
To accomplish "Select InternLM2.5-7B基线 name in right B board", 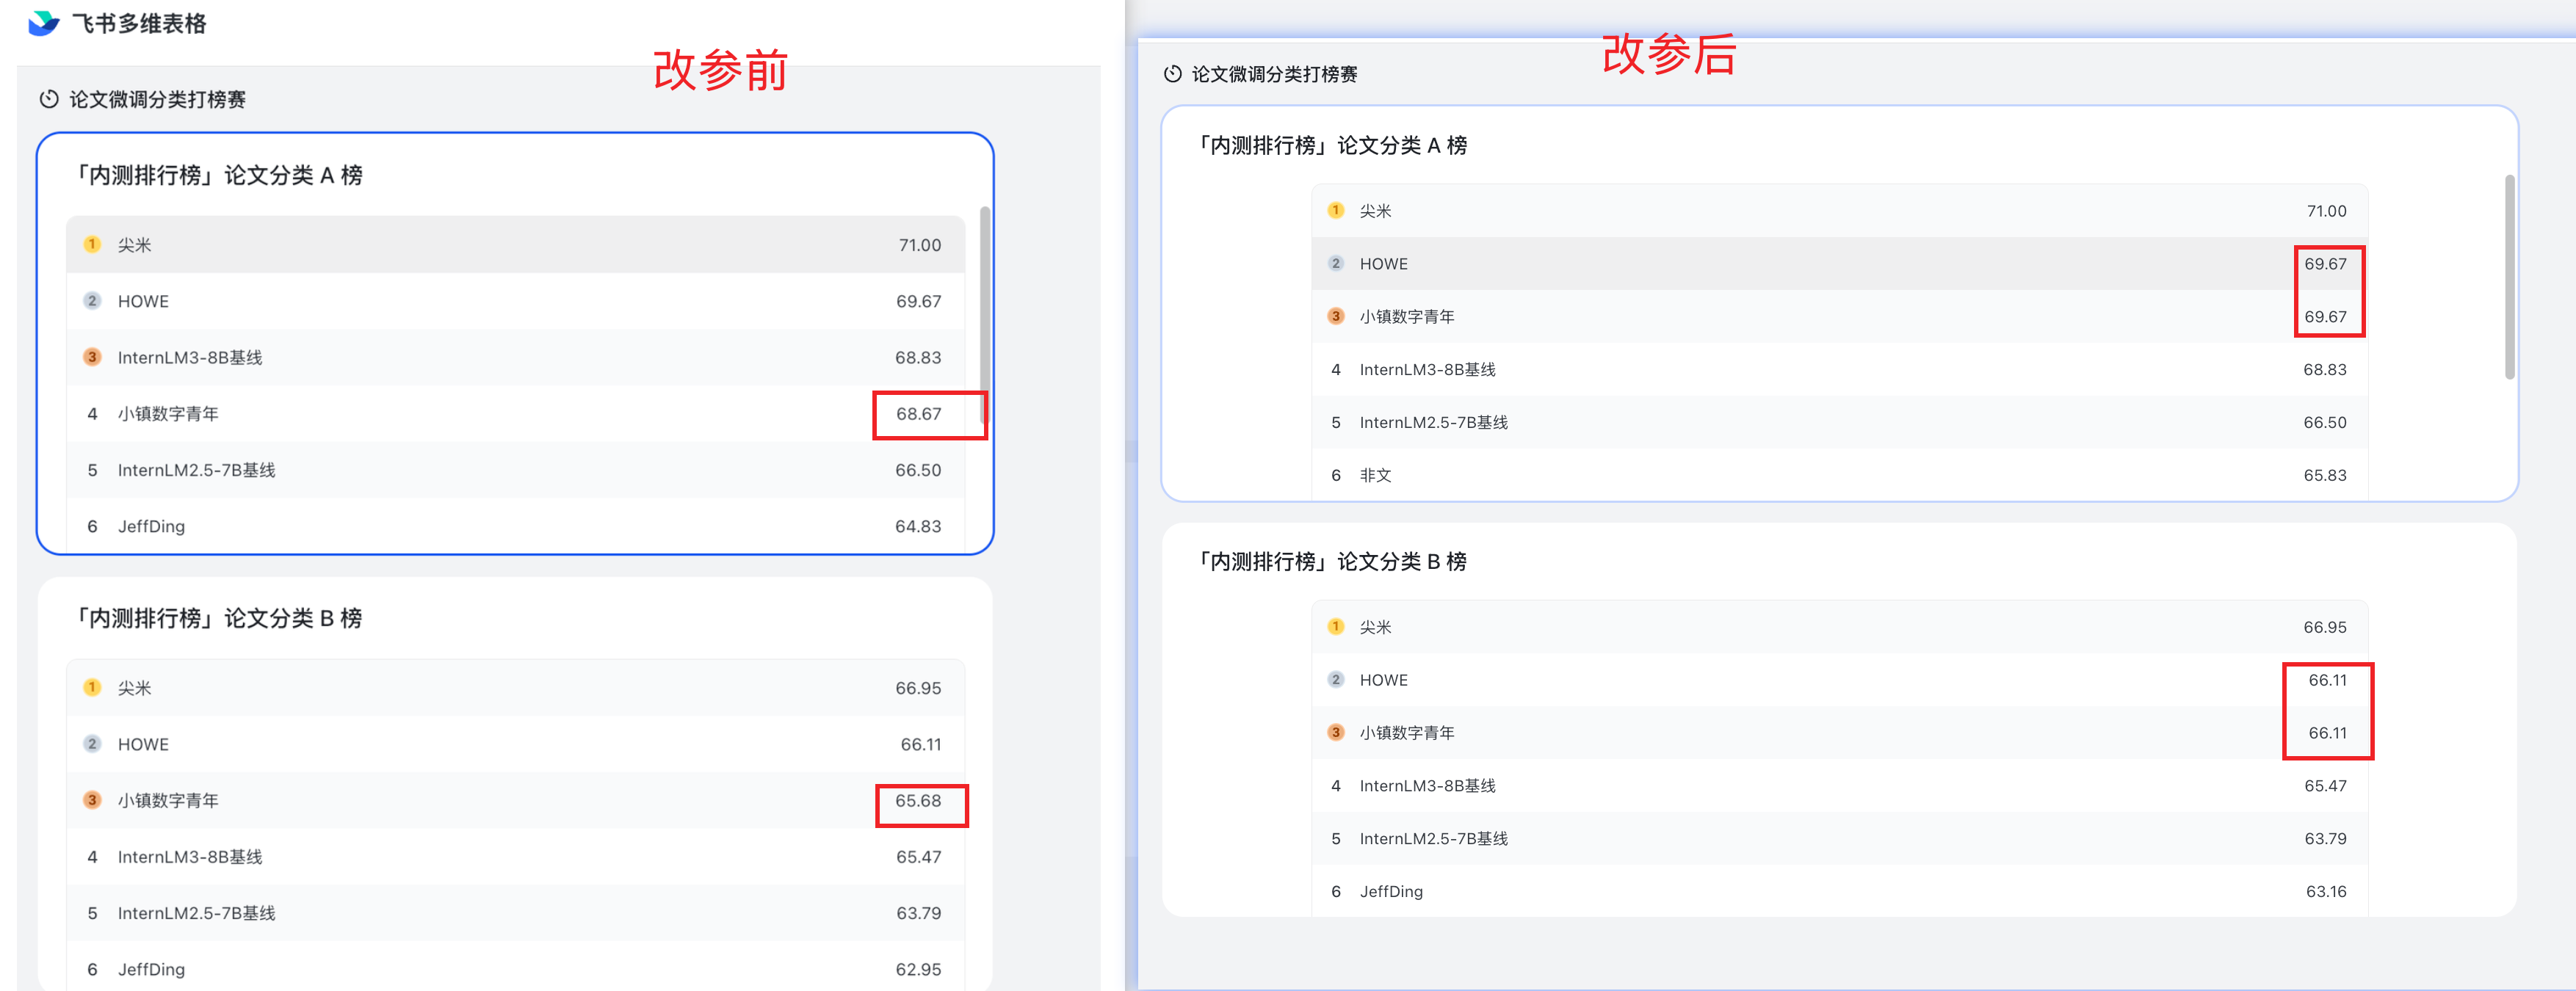I will [x=1433, y=839].
